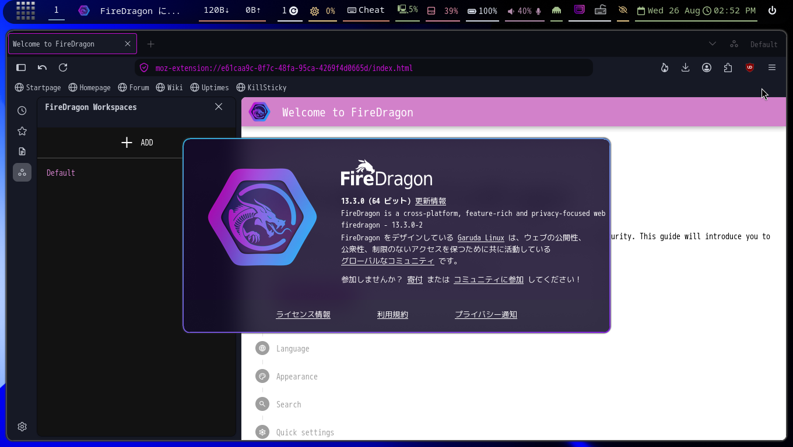Open the Startpage bookmark
Viewport: 793px width, 447px height.
[x=38, y=87]
